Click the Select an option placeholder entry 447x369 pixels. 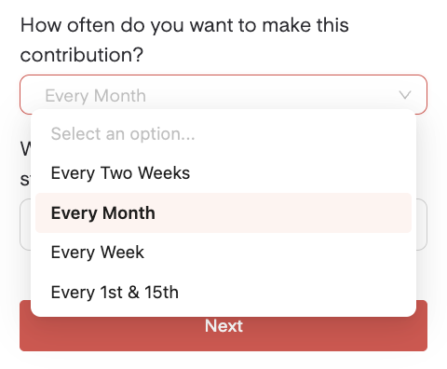223,134
